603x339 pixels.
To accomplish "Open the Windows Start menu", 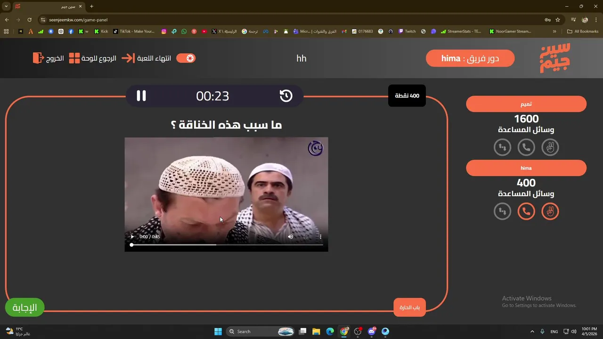I will click(218, 331).
